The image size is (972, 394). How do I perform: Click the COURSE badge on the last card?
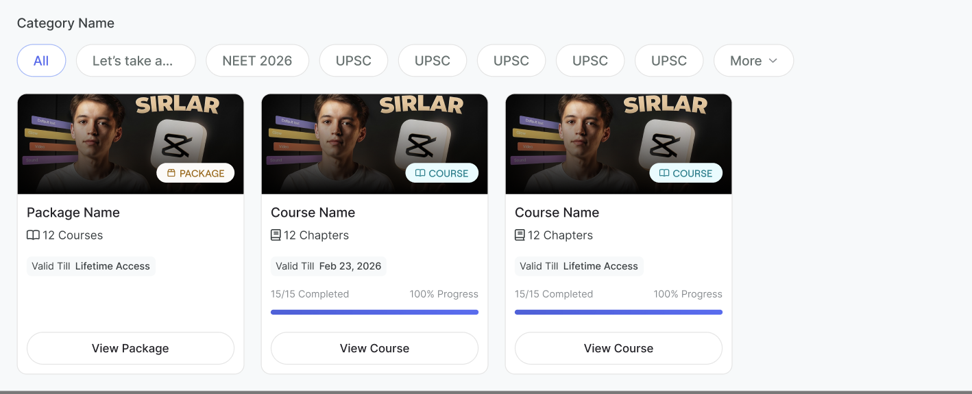click(685, 174)
